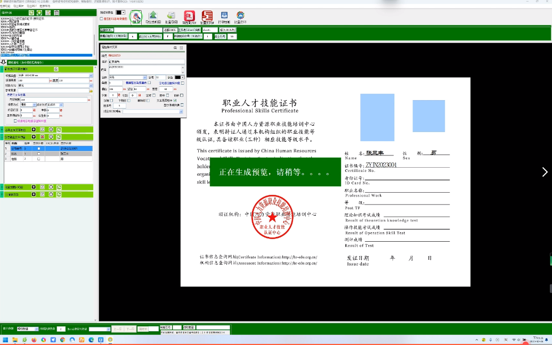Click the black print color swatch
552x345 pixels.
click(120, 12)
